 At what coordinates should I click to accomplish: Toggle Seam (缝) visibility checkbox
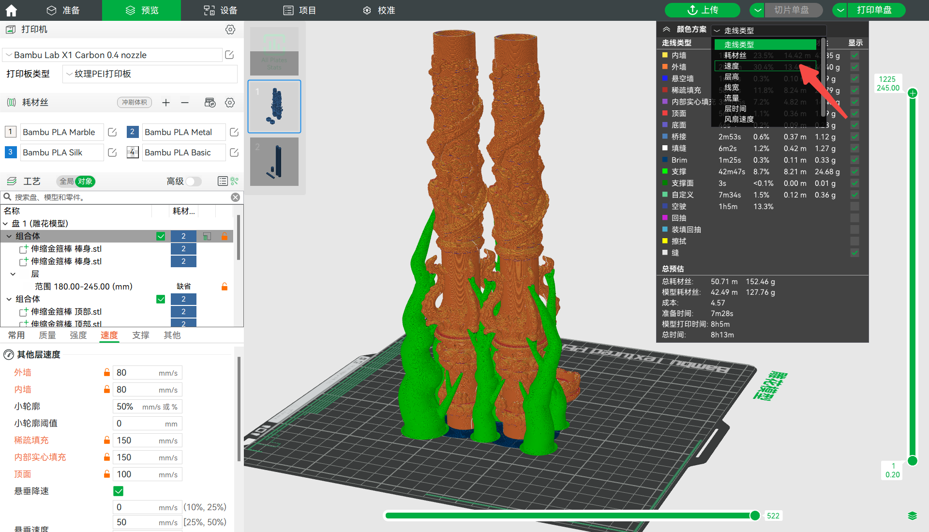[x=855, y=253]
